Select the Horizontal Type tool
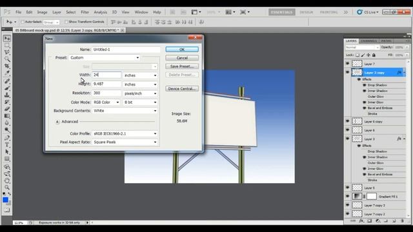413x232 pixels. point(7,144)
